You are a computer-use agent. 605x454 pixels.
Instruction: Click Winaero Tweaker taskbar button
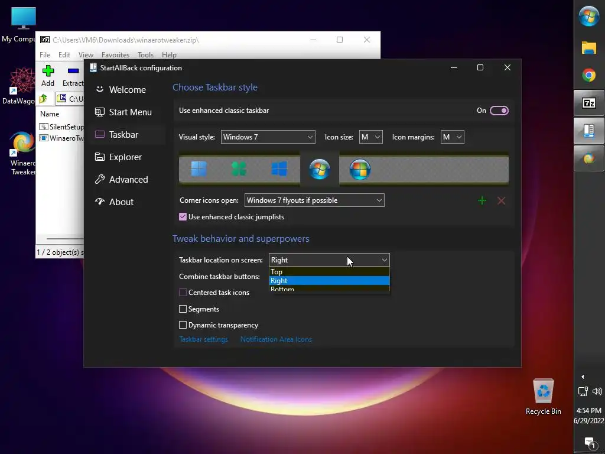click(x=589, y=158)
